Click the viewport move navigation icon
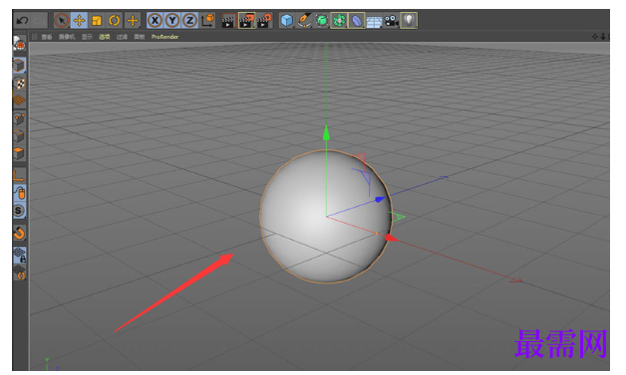Viewport: 626px width, 375px height. (x=595, y=37)
